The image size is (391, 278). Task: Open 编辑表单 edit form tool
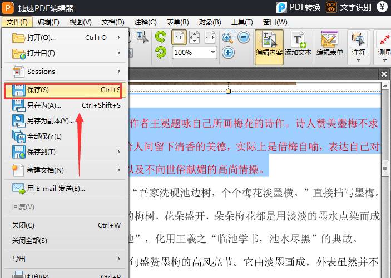click(330, 43)
